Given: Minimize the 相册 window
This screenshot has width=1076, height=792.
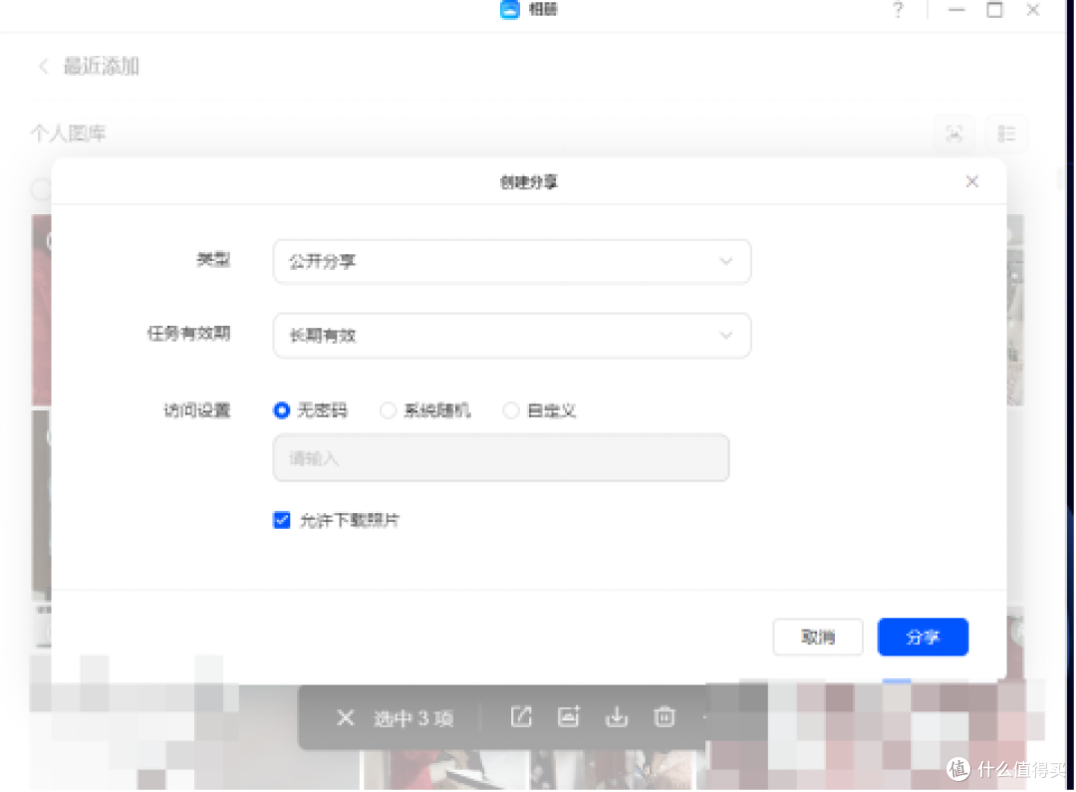Looking at the screenshot, I should pos(955,10).
